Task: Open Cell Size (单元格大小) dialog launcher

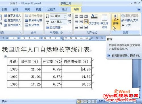Action: (70, 32)
